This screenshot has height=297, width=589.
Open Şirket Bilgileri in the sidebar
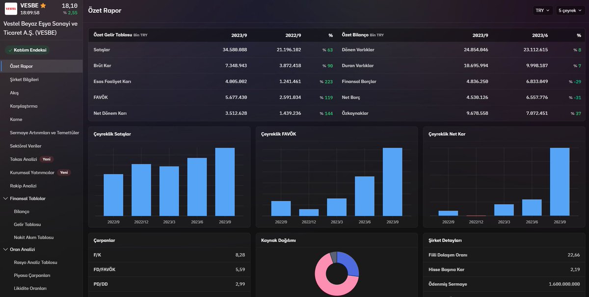(x=24, y=80)
